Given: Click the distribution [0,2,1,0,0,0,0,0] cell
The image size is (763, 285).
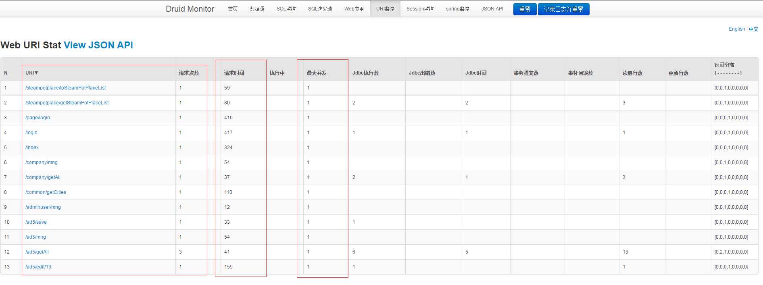Looking at the screenshot, I should [x=731, y=252].
